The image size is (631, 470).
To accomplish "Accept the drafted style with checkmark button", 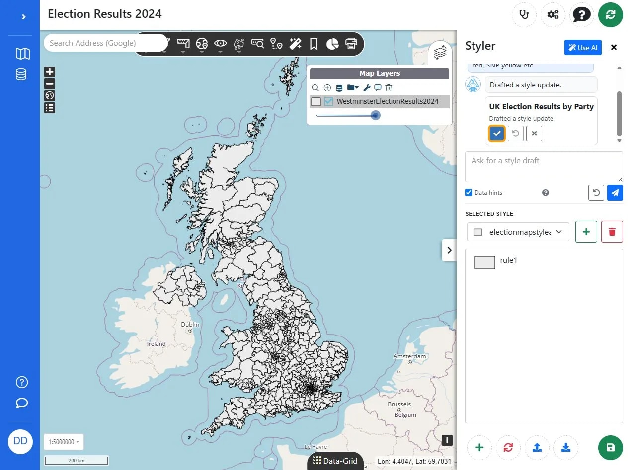I will coord(497,134).
